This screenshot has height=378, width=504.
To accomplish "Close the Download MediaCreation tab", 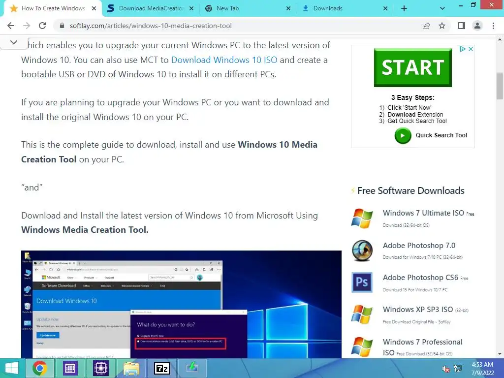I will tap(191, 9).
